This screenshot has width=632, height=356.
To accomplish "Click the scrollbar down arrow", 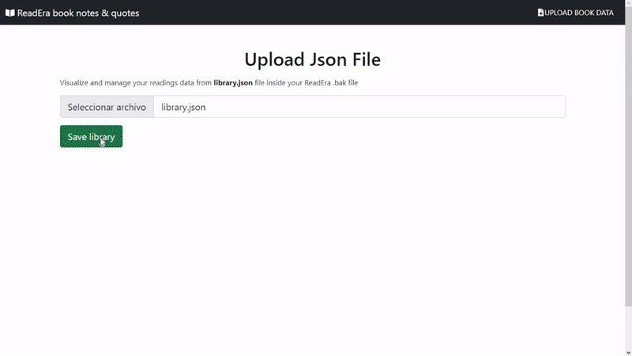I will pos(628,352).
